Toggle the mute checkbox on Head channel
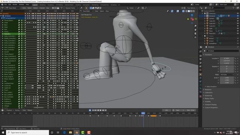240x135 pixels. (22, 27)
